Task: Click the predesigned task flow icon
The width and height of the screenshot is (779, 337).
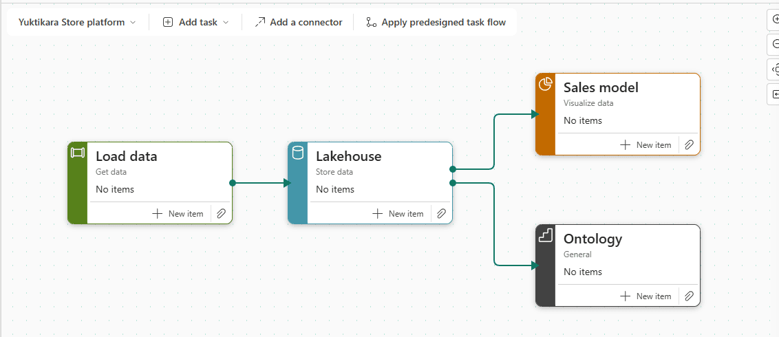Action: [x=371, y=22]
